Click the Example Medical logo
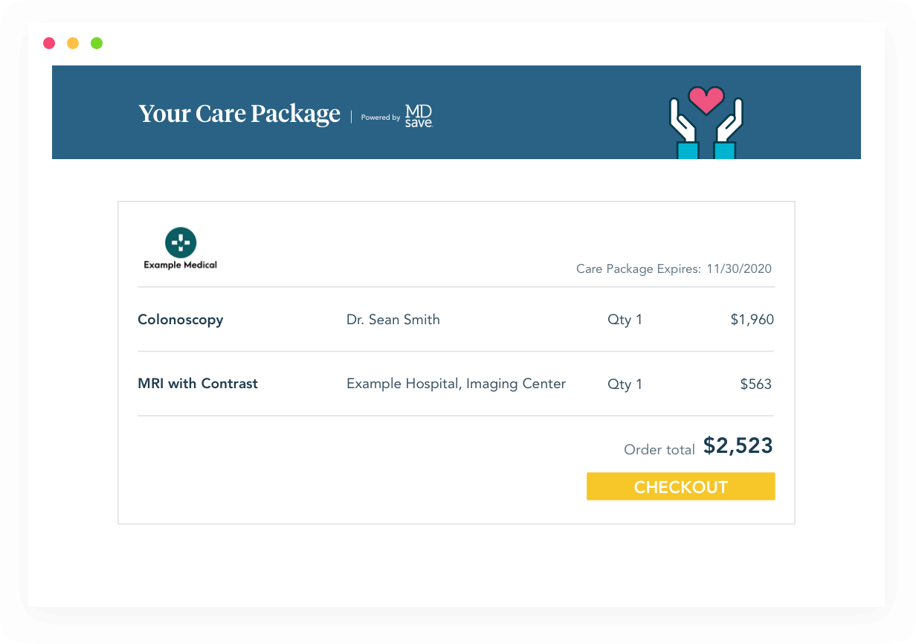 click(180, 248)
